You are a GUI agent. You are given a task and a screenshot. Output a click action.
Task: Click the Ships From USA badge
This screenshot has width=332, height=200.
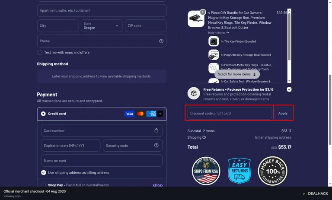[206, 171]
